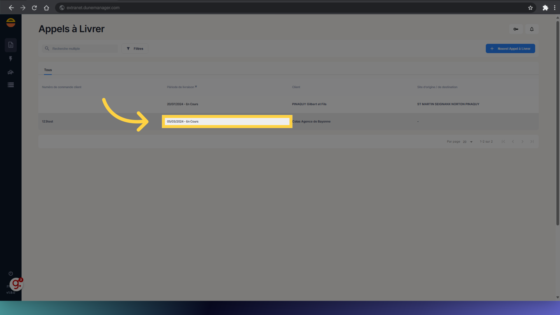Image resolution: width=560 pixels, height=315 pixels.
Task: Bookmark page with the star icon
Action: click(x=530, y=8)
